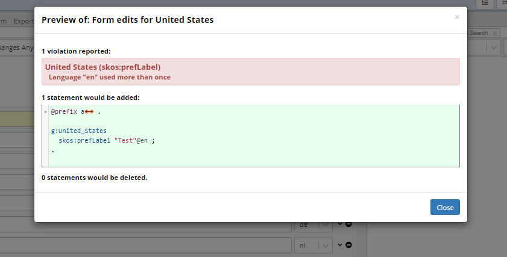
Task: Click the list view icon at far top right
Action: pos(504,4)
